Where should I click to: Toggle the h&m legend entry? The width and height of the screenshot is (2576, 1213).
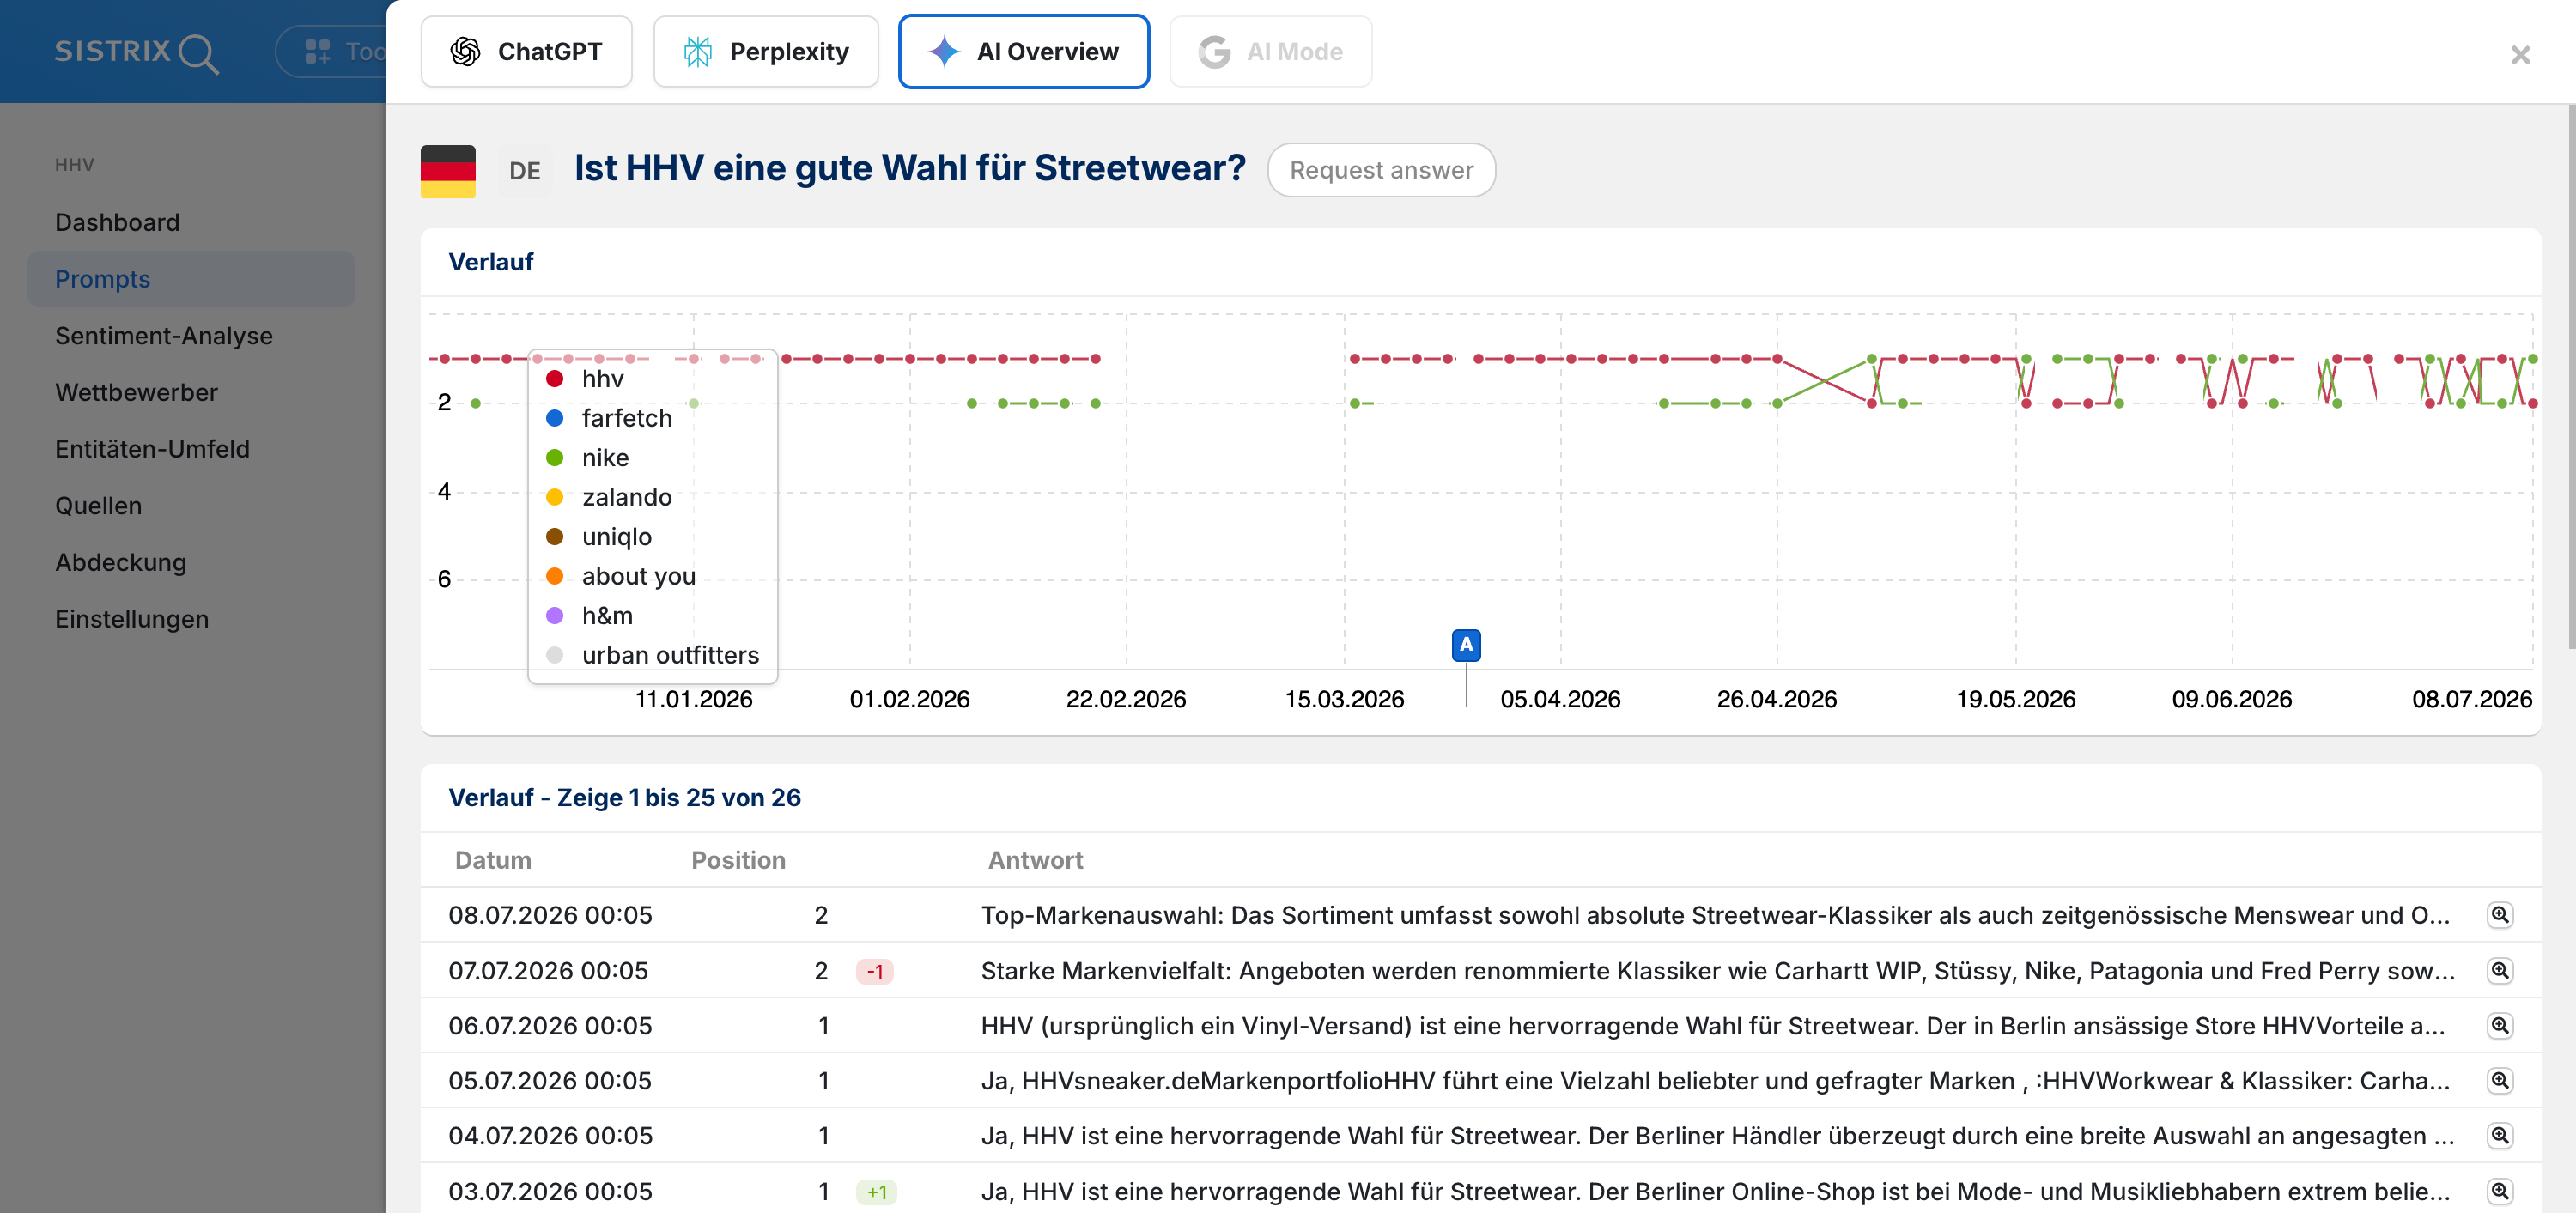tap(589, 616)
